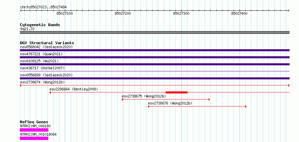299x142 pixels.
Task: Click the nsv6556699 (Sedlazeck2020) label
Action: pos(46,75)
